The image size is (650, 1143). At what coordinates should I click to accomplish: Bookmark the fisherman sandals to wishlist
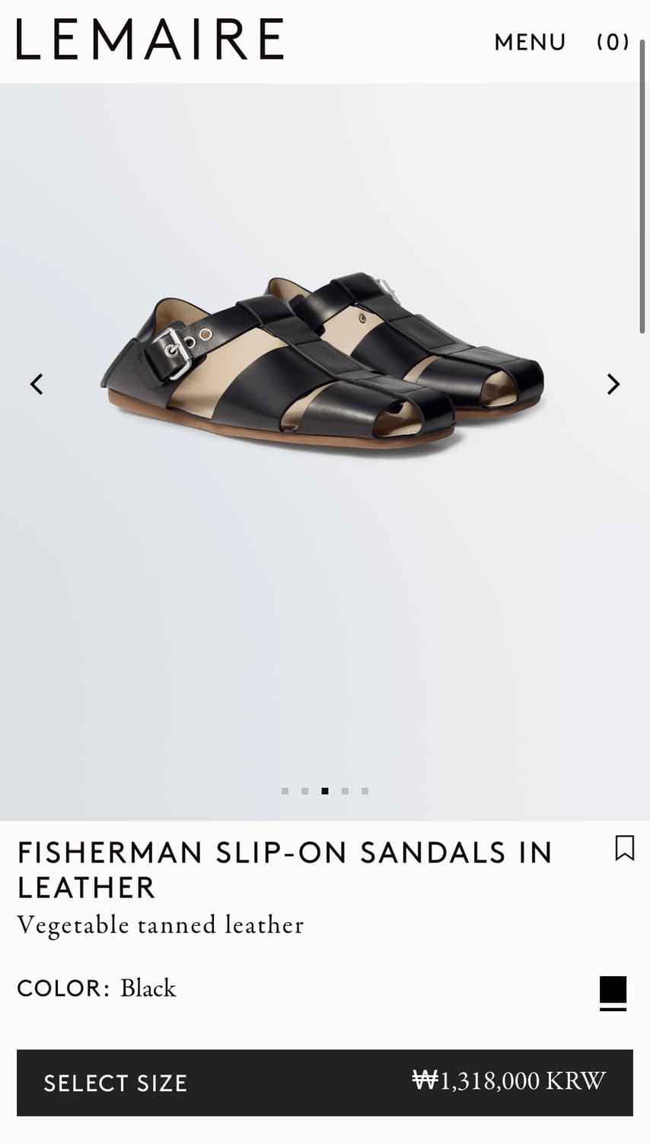624,848
